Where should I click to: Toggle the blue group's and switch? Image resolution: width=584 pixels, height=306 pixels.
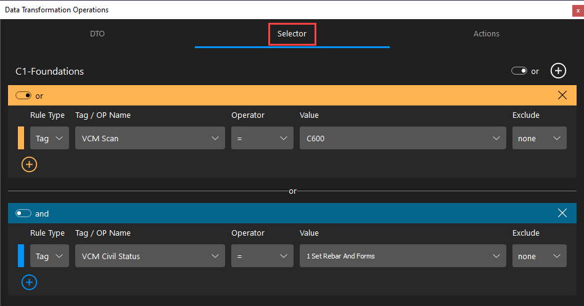[23, 213]
